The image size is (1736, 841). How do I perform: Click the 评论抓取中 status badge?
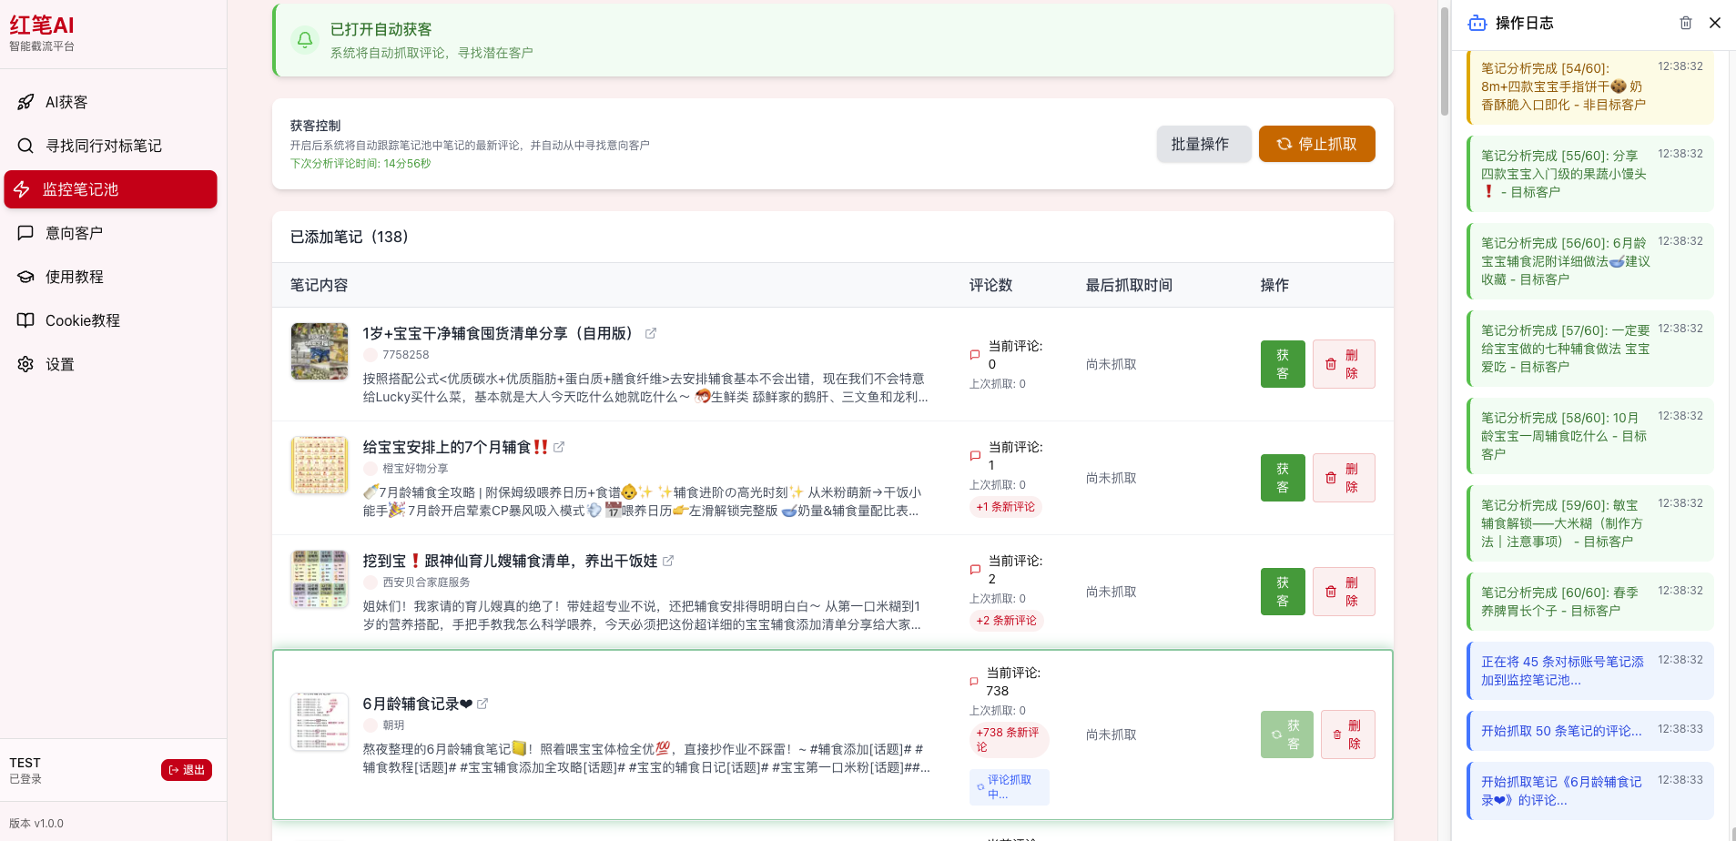(1009, 787)
